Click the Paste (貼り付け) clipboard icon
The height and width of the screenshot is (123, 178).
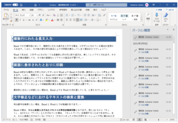6,15
